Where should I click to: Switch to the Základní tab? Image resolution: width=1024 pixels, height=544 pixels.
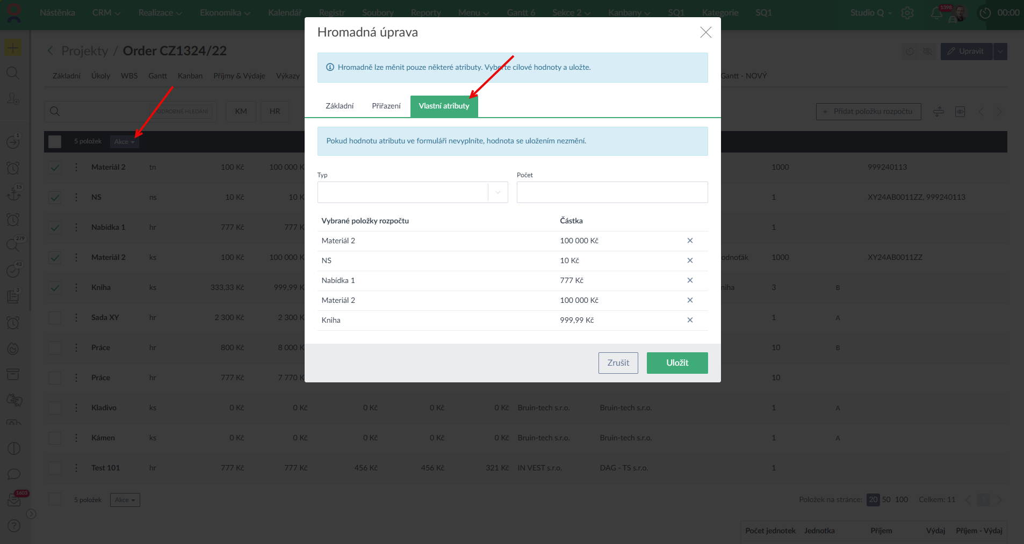pos(340,106)
